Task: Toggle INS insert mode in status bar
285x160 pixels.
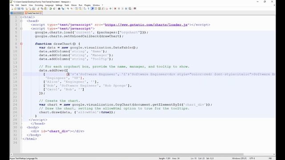Action: click(270, 158)
